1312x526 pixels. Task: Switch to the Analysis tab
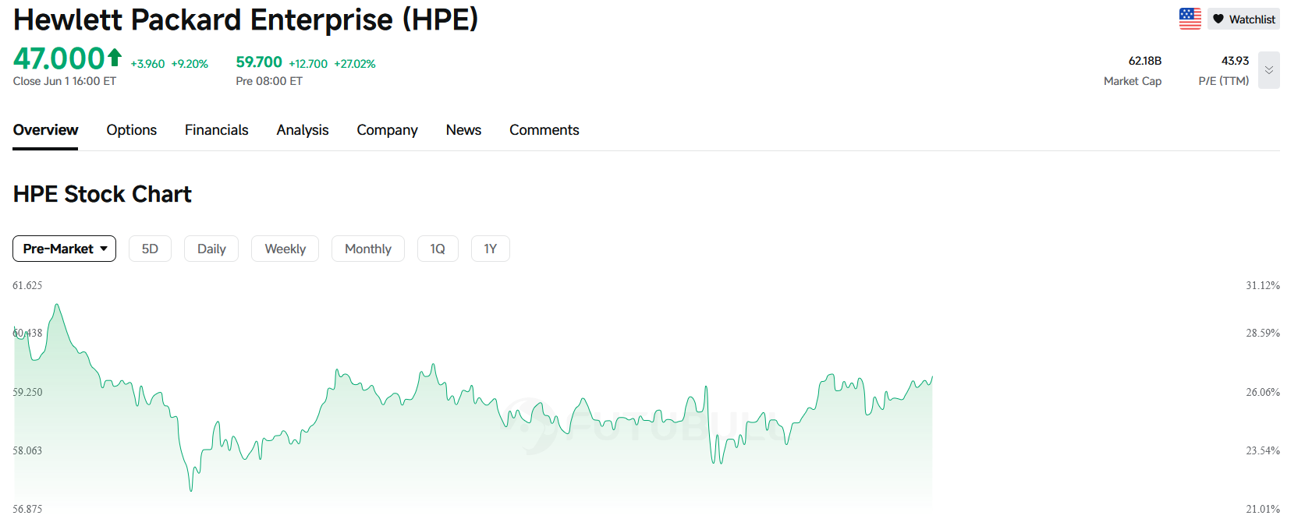303,130
